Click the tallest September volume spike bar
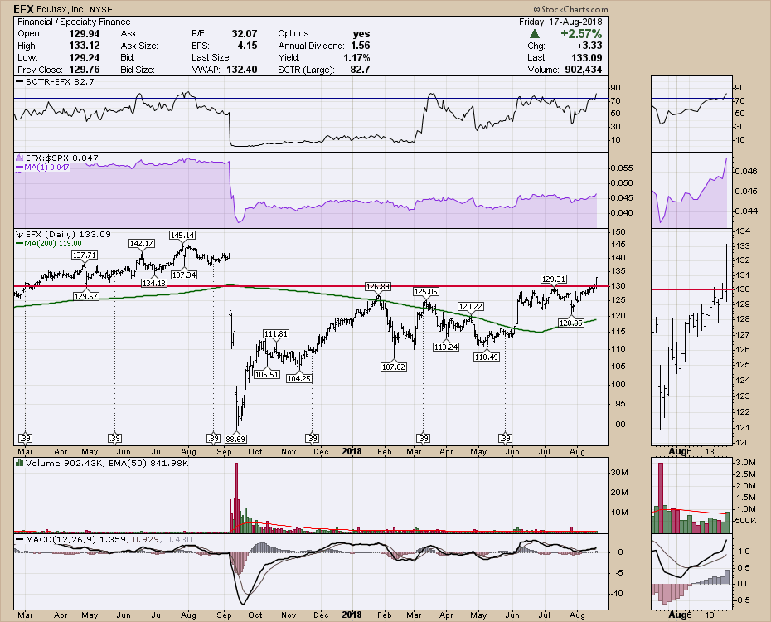 tap(236, 497)
